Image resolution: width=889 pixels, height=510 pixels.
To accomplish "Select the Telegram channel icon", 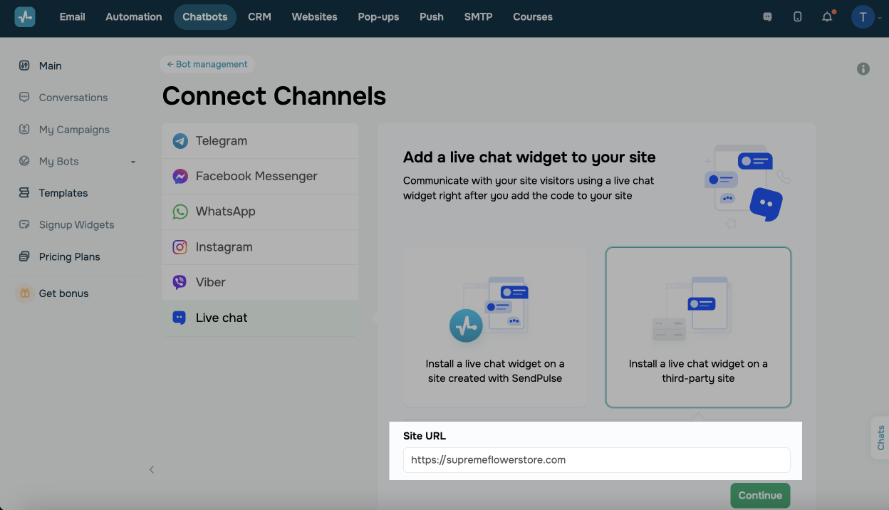I will [x=180, y=141].
